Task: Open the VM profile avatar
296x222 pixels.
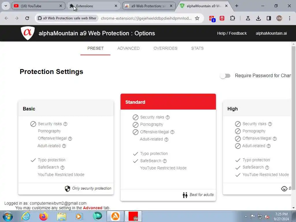Action: (279, 18)
